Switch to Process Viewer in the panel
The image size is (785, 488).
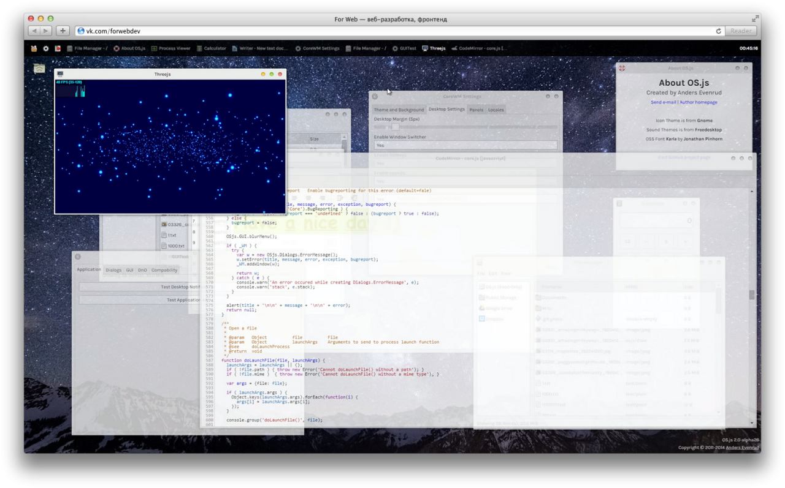tap(172, 48)
